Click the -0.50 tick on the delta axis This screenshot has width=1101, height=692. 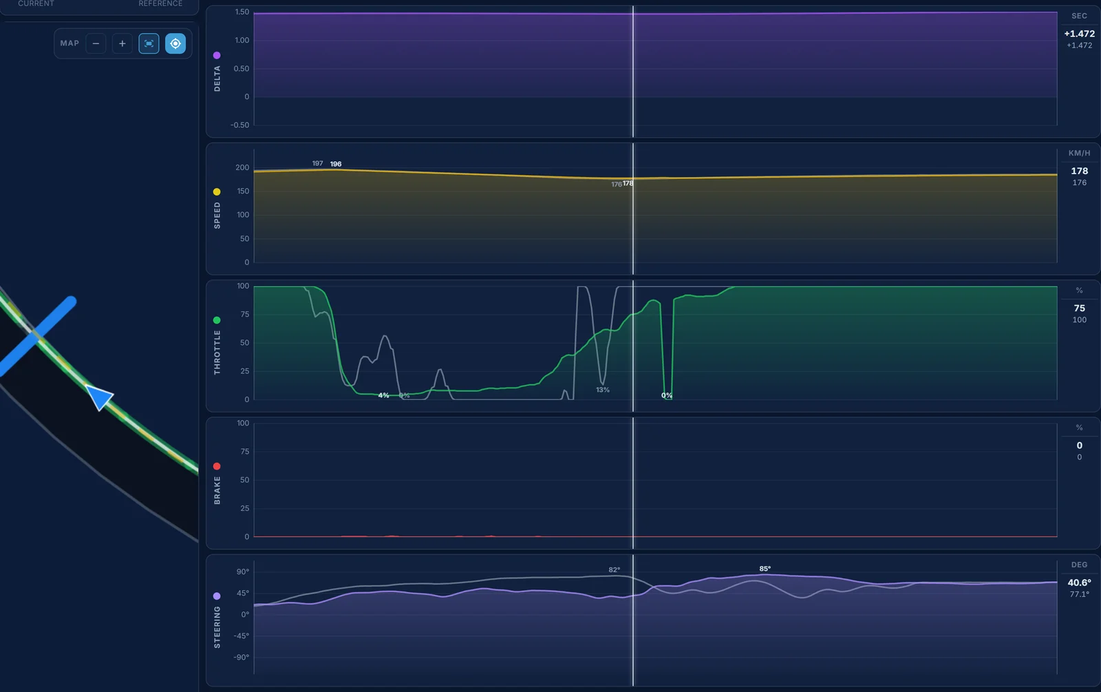point(240,125)
